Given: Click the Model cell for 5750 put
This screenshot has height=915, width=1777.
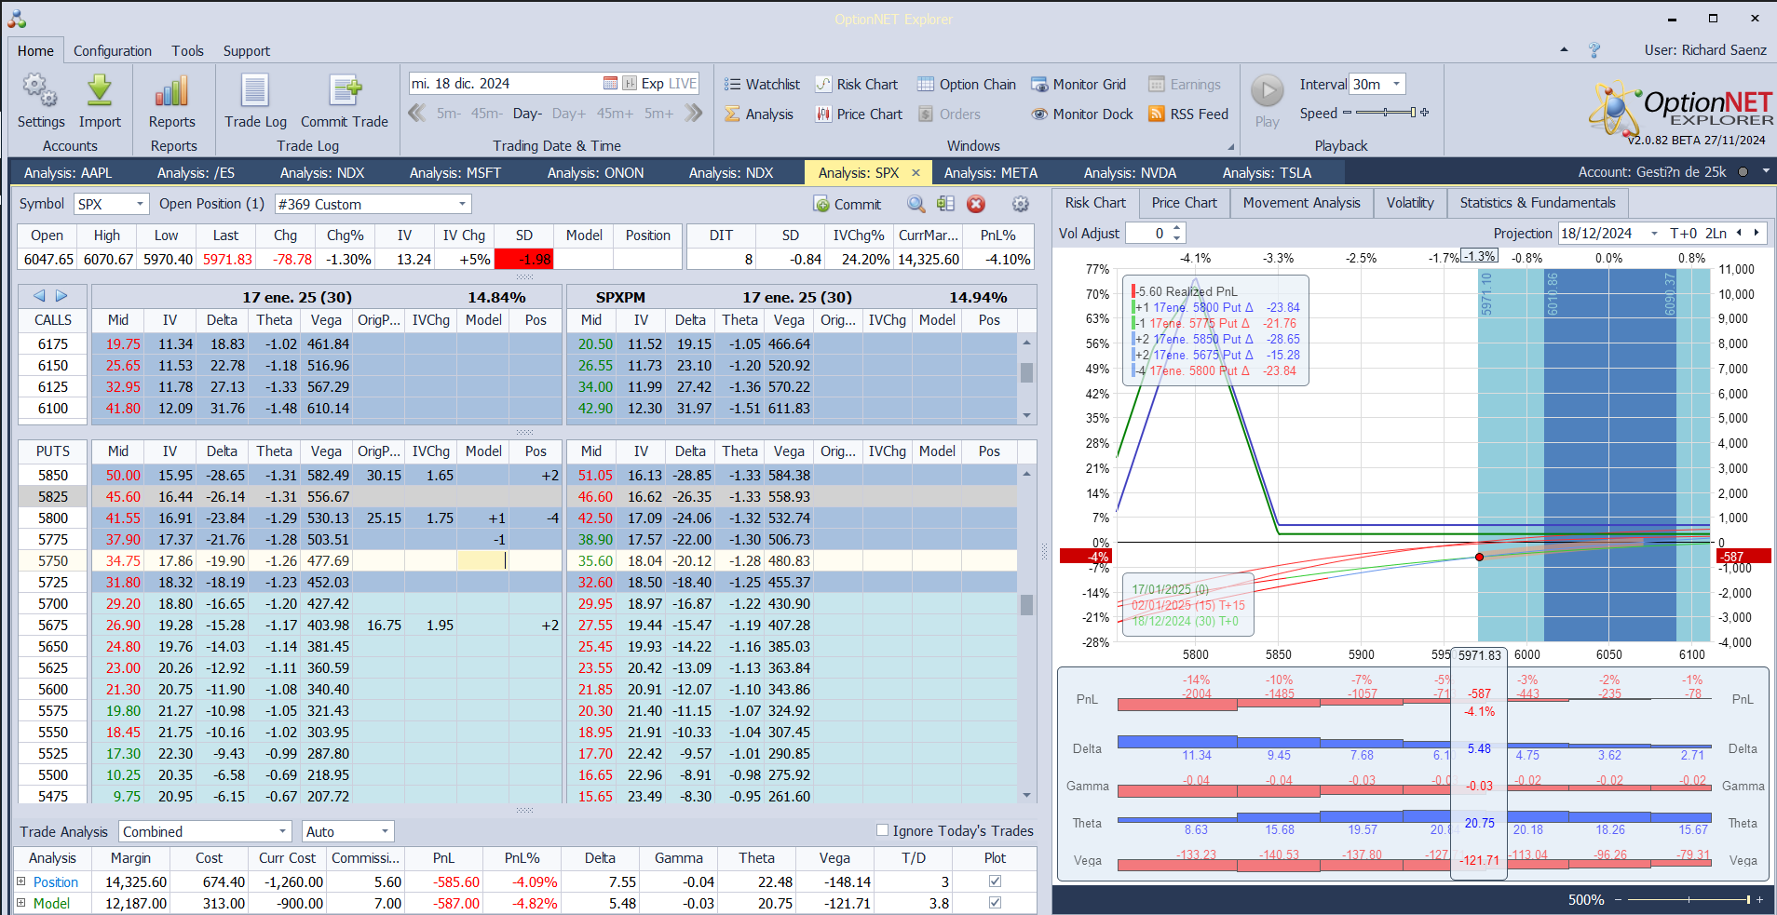Looking at the screenshot, I should pos(482,561).
